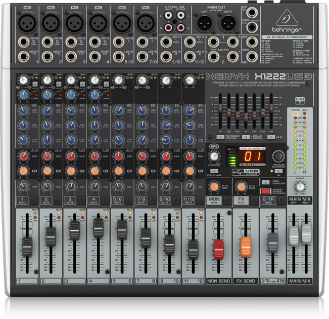Click the MON SEND label
329x319 pixels.
point(219,281)
